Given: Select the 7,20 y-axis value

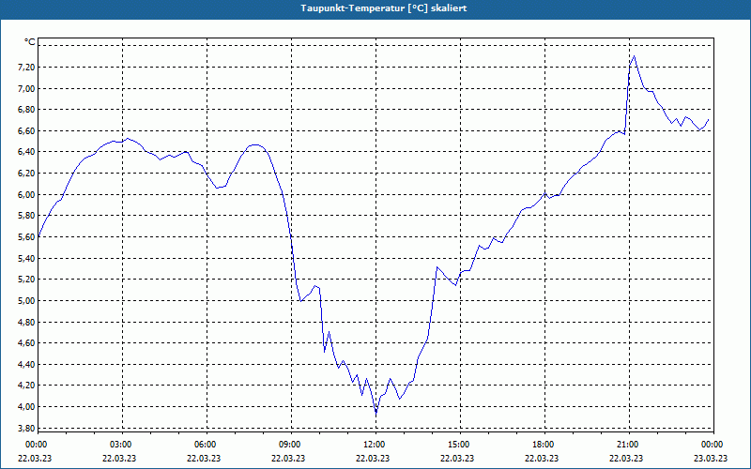Looking at the screenshot, I should click(26, 67).
